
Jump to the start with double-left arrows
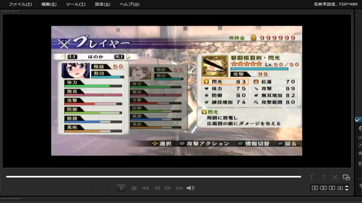145,188
